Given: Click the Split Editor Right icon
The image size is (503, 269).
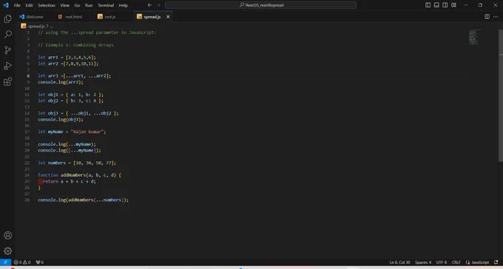Looking at the screenshot, I should click(487, 17).
